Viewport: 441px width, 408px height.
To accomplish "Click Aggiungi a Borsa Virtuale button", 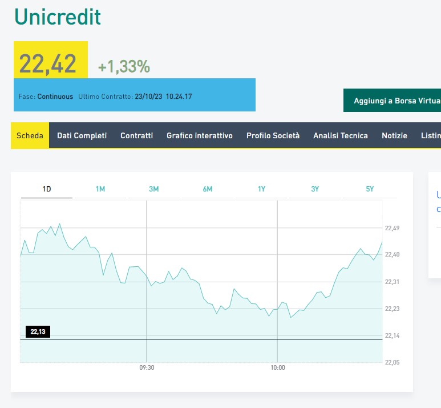I will [x=392, y=101].
